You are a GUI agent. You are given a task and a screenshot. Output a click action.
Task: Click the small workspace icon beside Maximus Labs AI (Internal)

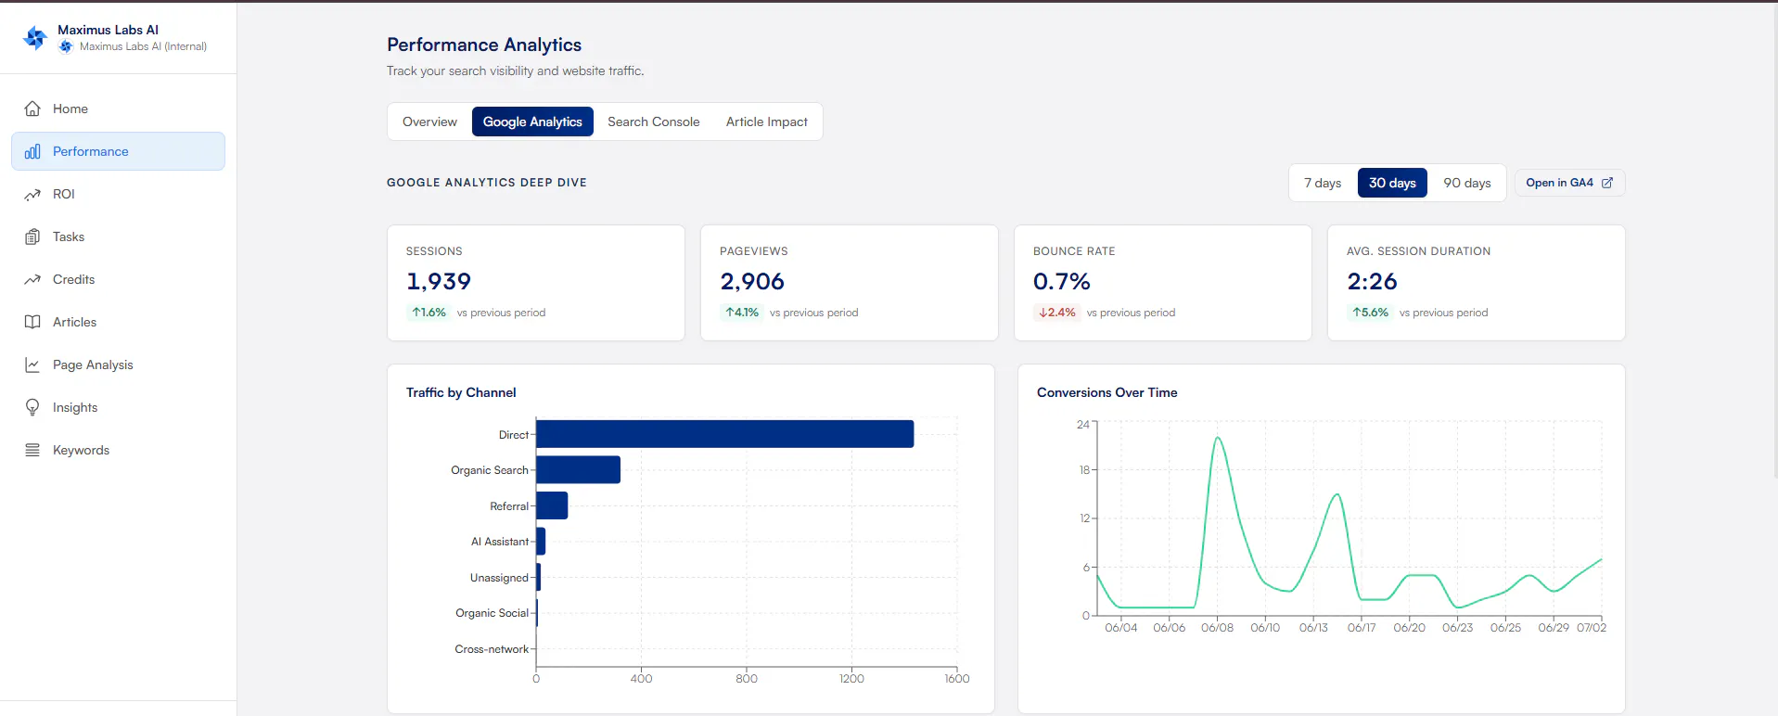coord(66,46)
